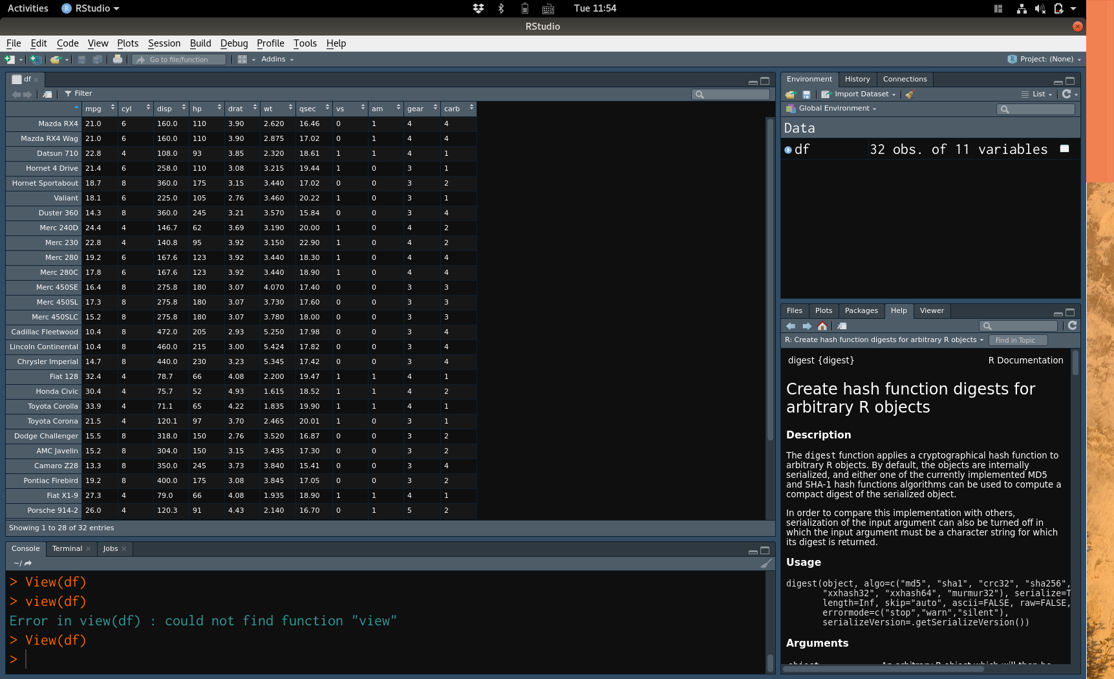Navigate forward in Help pane

point(807,326)
